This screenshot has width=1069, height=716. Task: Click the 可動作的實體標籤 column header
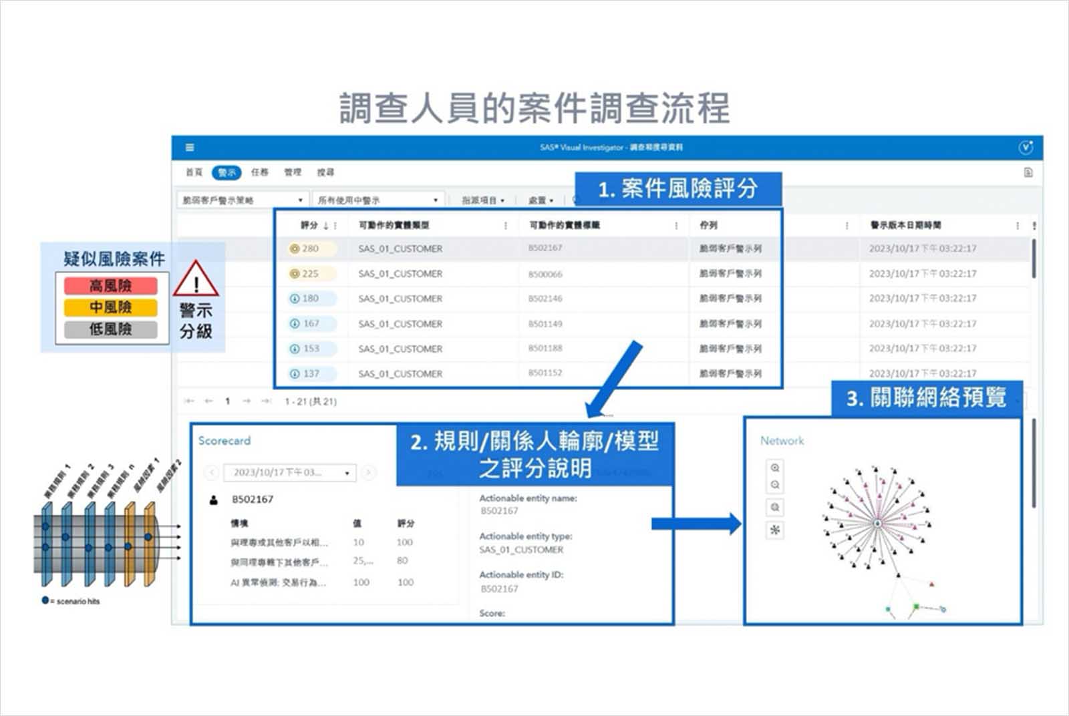tap(565, 226)
